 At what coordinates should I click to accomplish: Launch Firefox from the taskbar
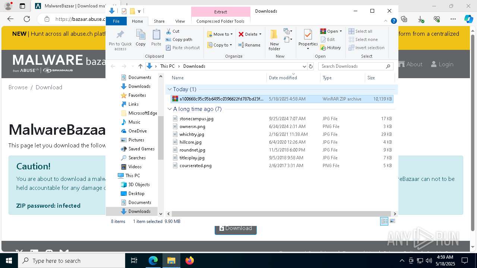(x=190, y=261)
